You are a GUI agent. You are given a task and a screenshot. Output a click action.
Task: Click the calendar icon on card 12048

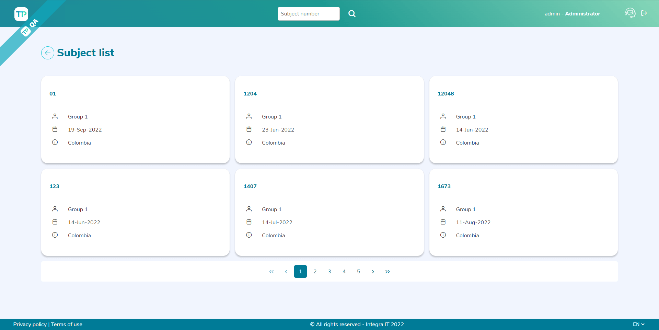[x=443, y=129]
